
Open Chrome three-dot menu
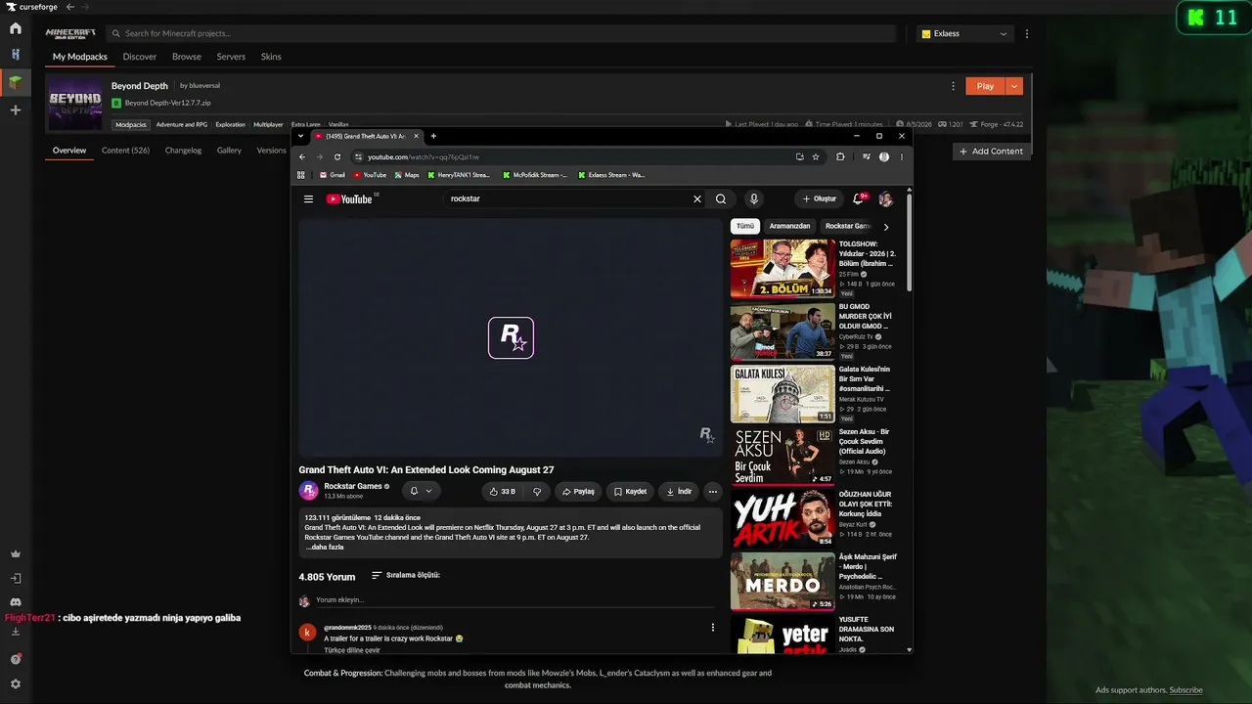pyautogui.click(x=902, y=156)
